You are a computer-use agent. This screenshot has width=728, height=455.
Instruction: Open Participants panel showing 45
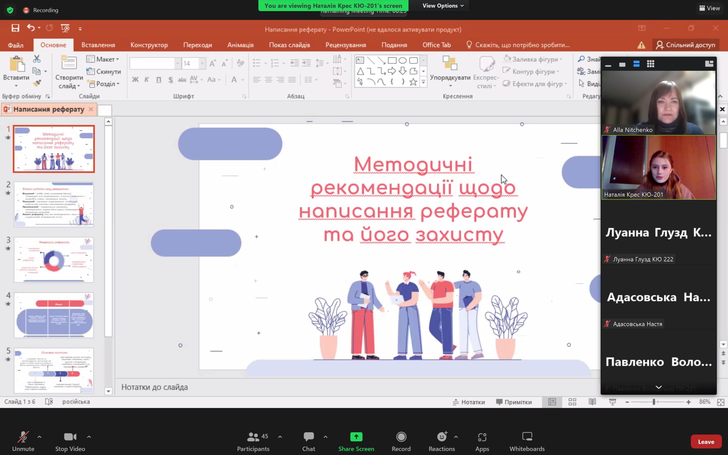point(254,441)
